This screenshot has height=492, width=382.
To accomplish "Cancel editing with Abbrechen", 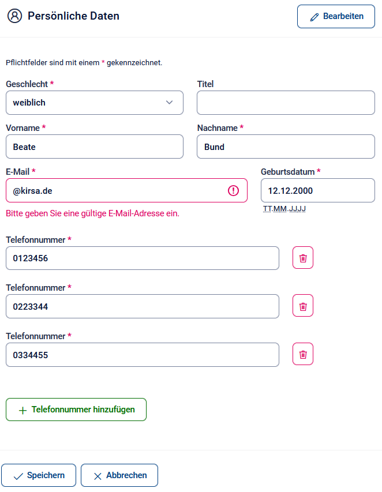I will pos(119,475).
